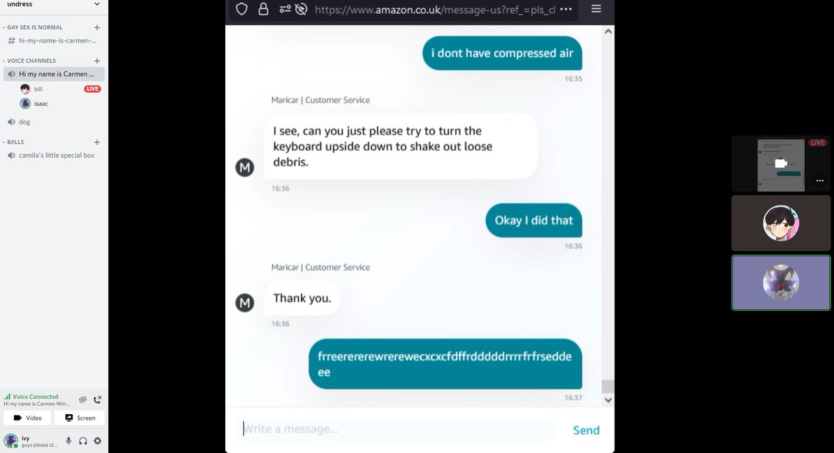Share screen using the Screen button
The image size is (834, 453).
[80, 418]
